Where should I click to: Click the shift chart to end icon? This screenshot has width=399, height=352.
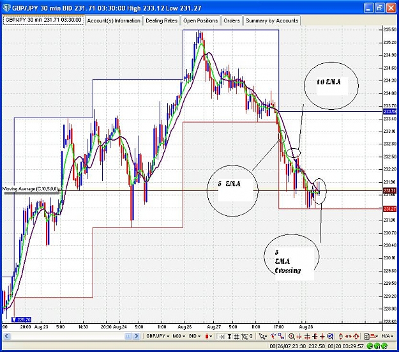[x=222, y=337]
